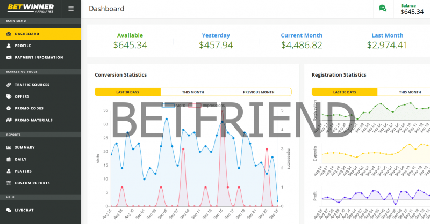Open the Dashboard menu item

(x=40, y=34)
